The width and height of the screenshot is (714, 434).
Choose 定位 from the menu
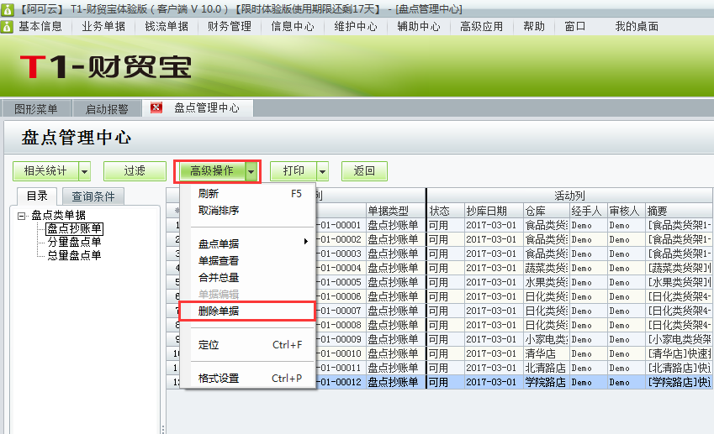248,344
